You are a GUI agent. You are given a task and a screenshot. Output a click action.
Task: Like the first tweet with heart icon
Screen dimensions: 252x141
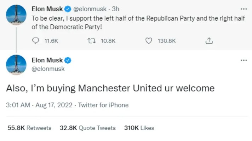tap(149, 41)
